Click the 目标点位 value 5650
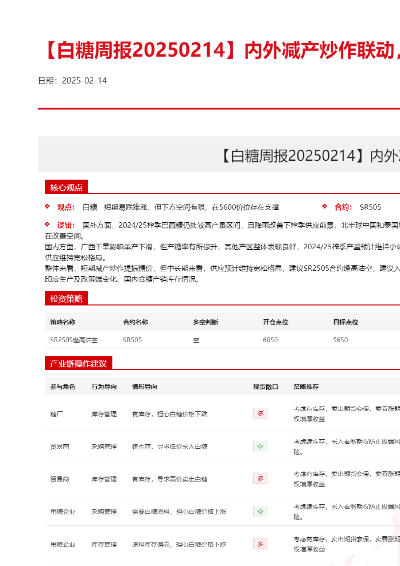This screenshot has width=400, height=566. (340, 340)
